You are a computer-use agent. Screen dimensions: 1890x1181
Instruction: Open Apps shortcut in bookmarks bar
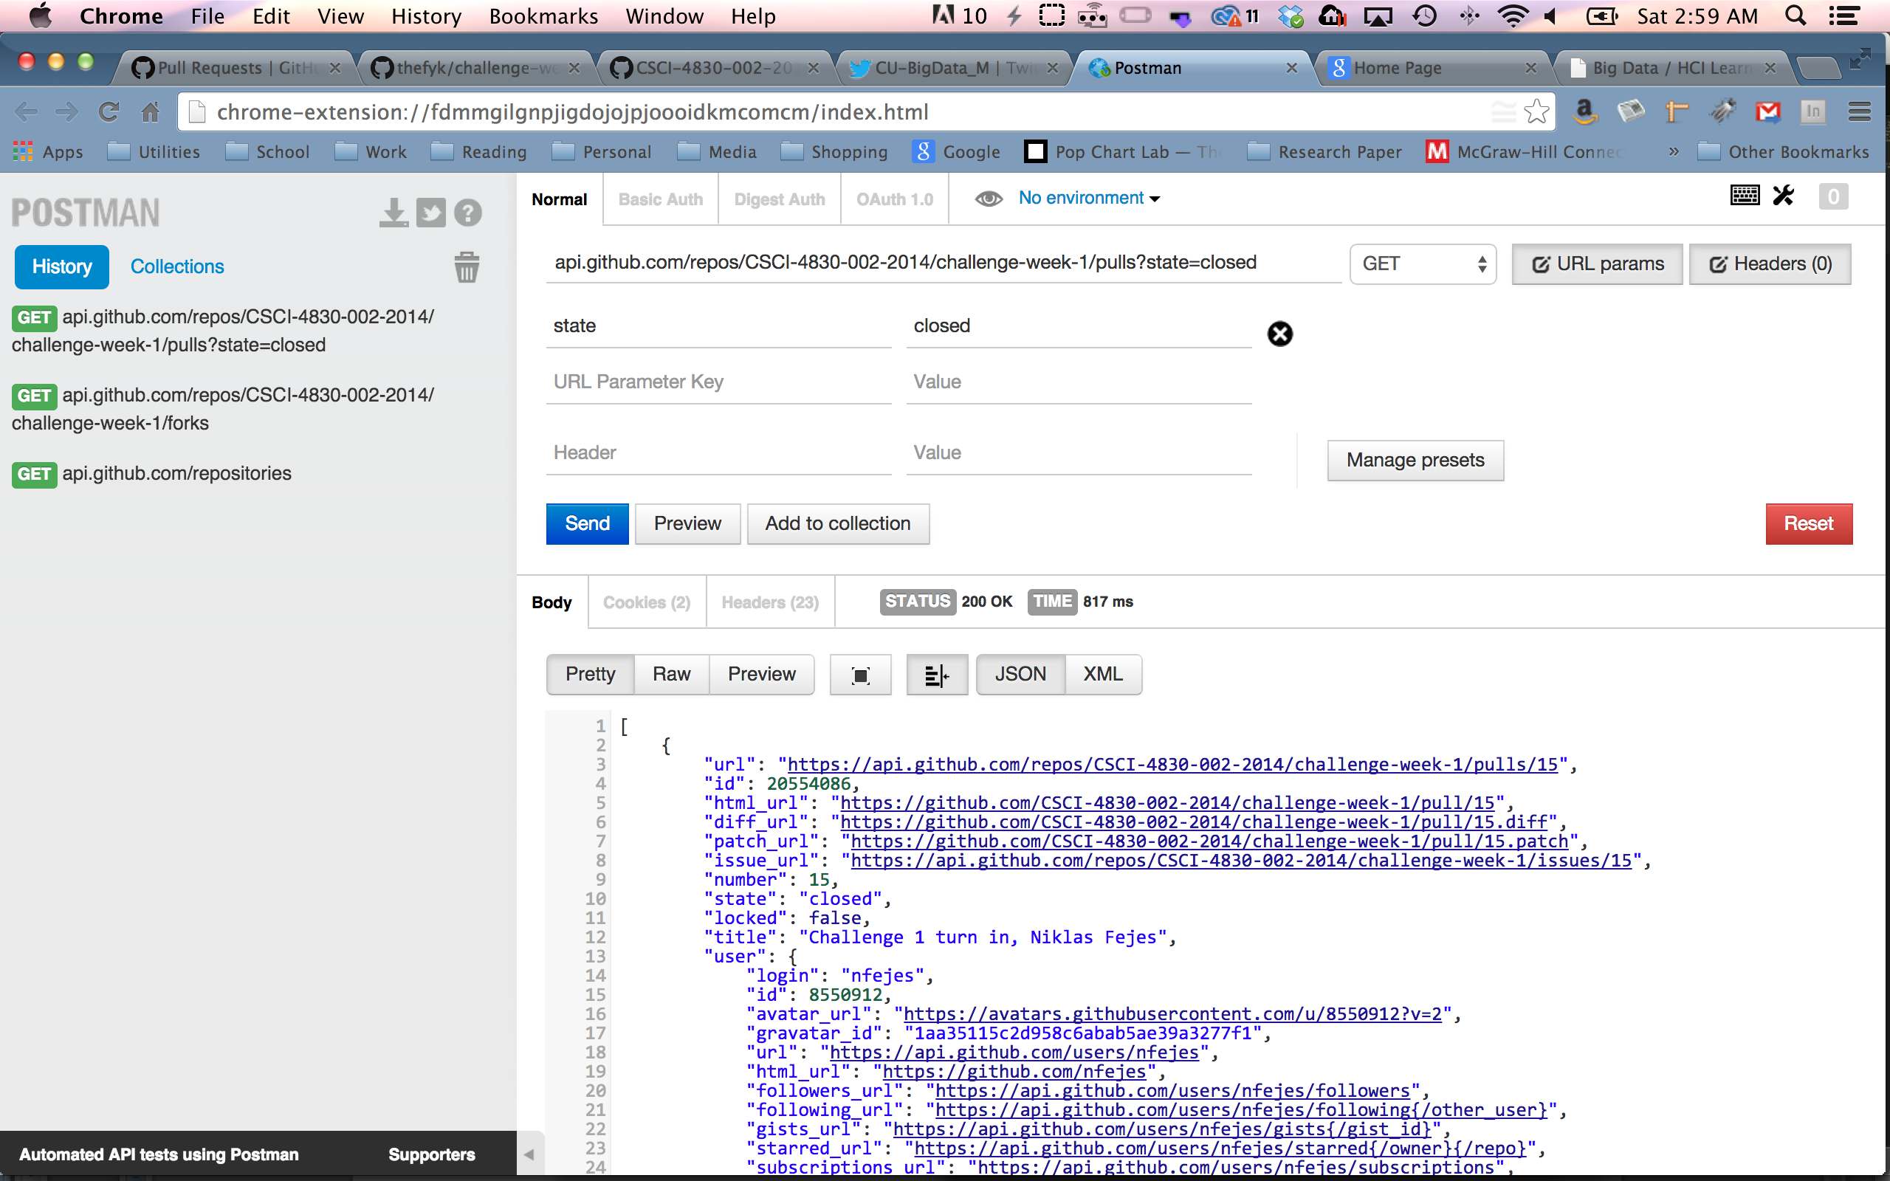pos(49,152)
